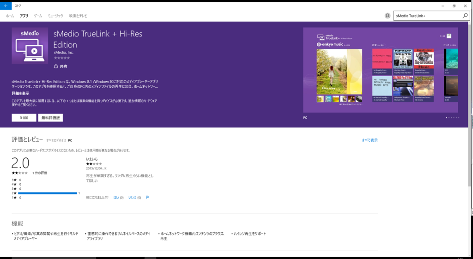
Task: Click the sMedio app logo tile
Action: click(x=30, y=46)
